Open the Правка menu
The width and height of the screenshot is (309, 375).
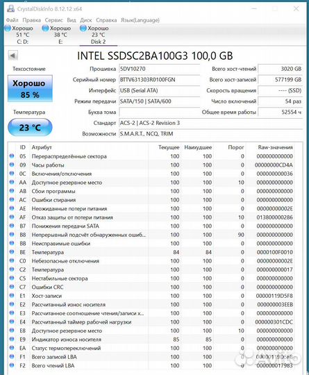[31, 20]
